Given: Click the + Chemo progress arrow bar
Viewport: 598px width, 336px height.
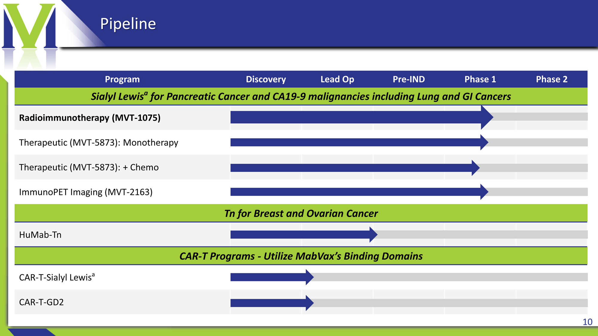Looking at the screenshot, I should [355, 168].
